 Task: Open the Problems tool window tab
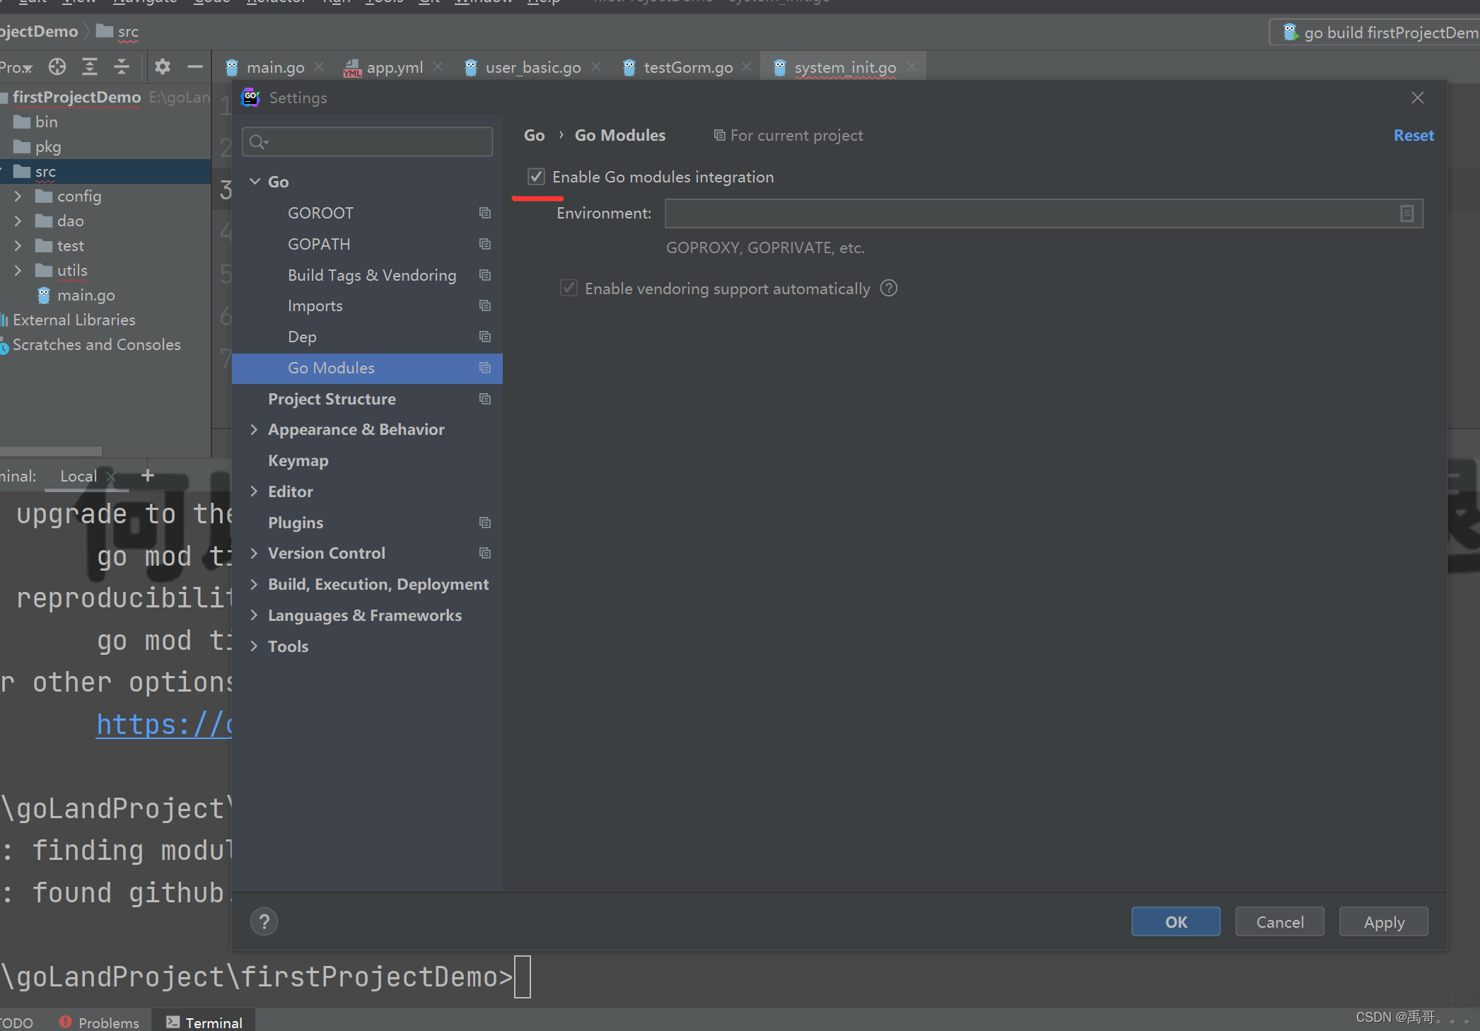[x=99, y=1022]
